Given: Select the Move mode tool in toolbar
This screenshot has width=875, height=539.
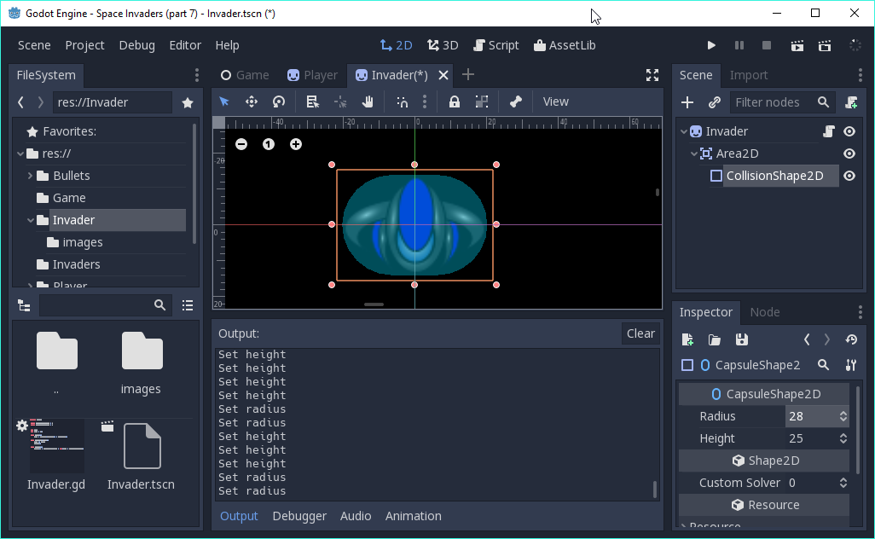Looking at the screenshot, I should coord(252,101).
